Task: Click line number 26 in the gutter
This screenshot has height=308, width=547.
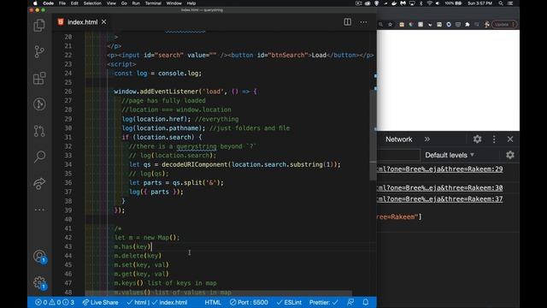Action: point(68,92)
